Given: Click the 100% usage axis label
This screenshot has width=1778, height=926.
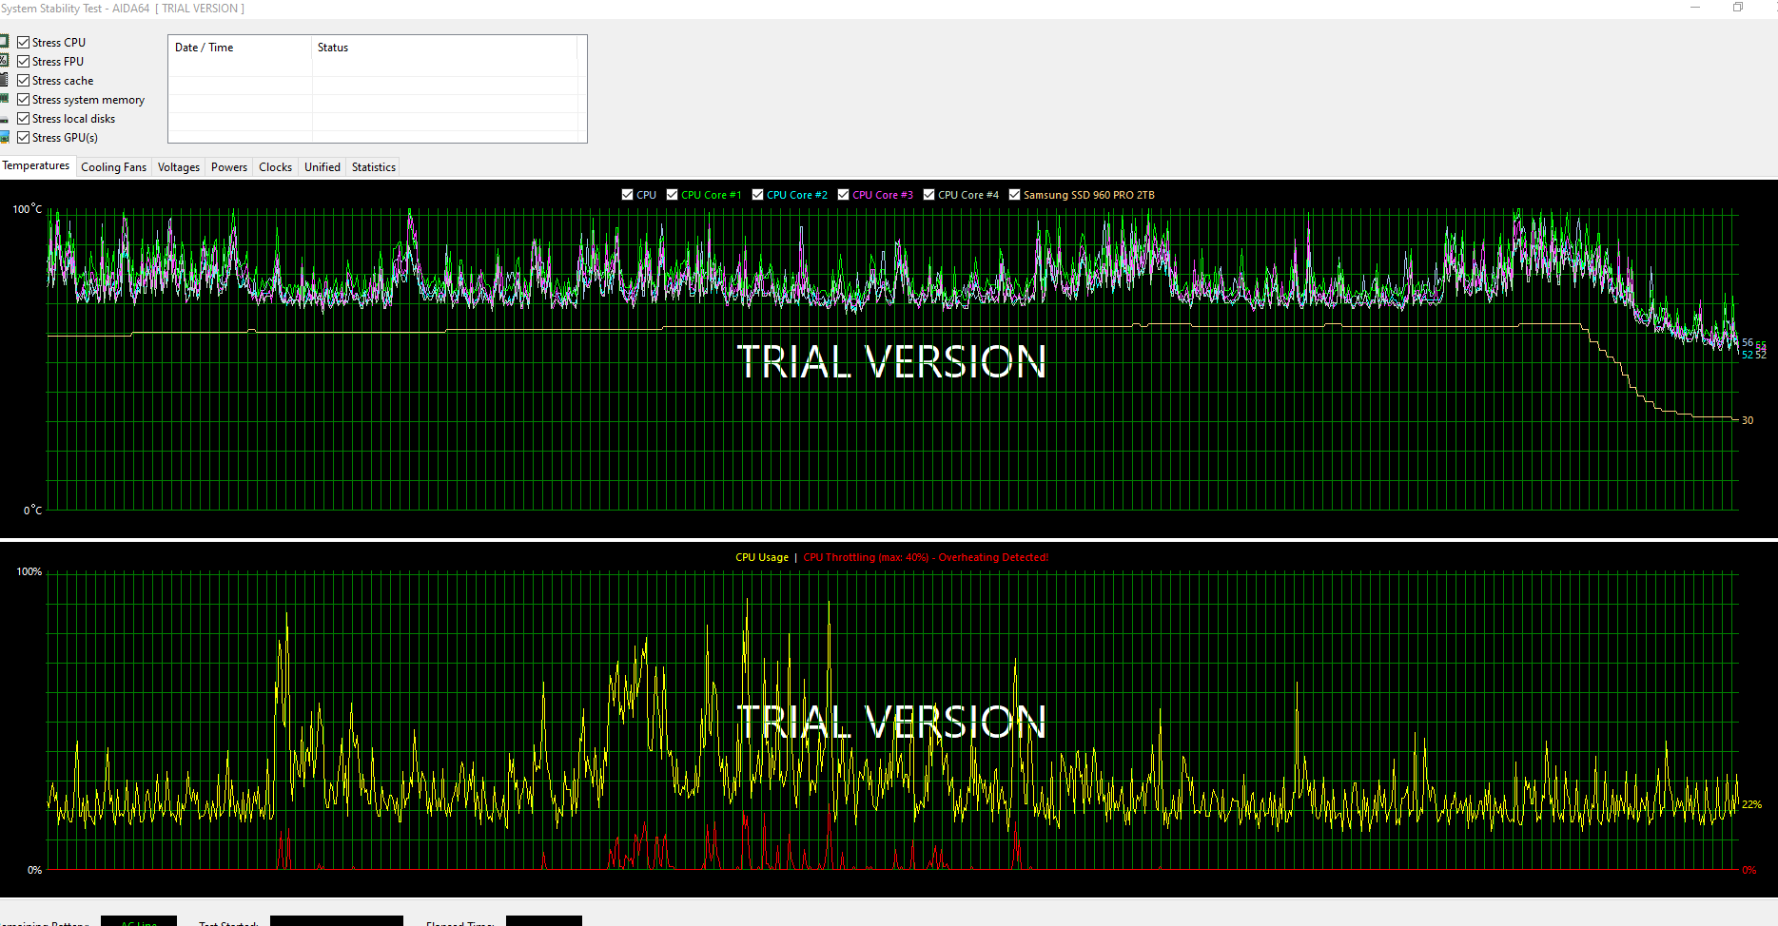Looking at the screenshot, I should [29, 571].
